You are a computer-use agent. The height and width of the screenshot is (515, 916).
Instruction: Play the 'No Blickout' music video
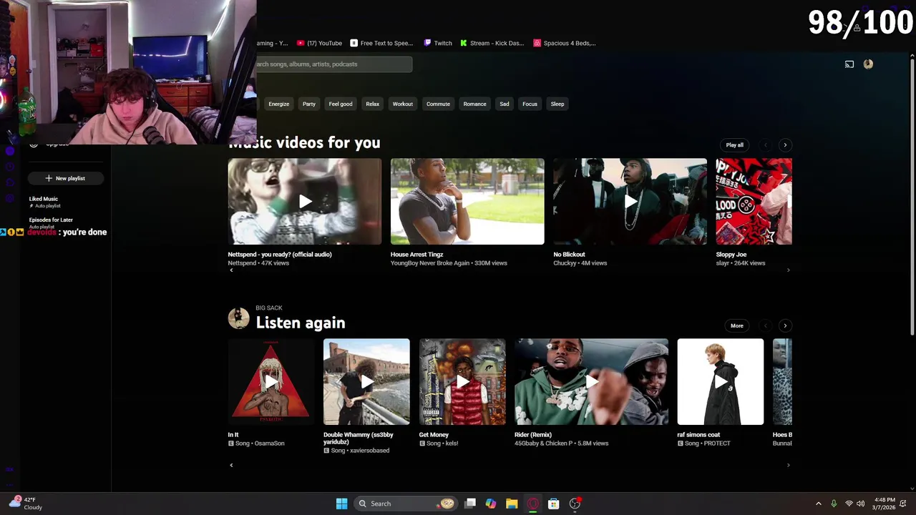(x=630, y=202)
